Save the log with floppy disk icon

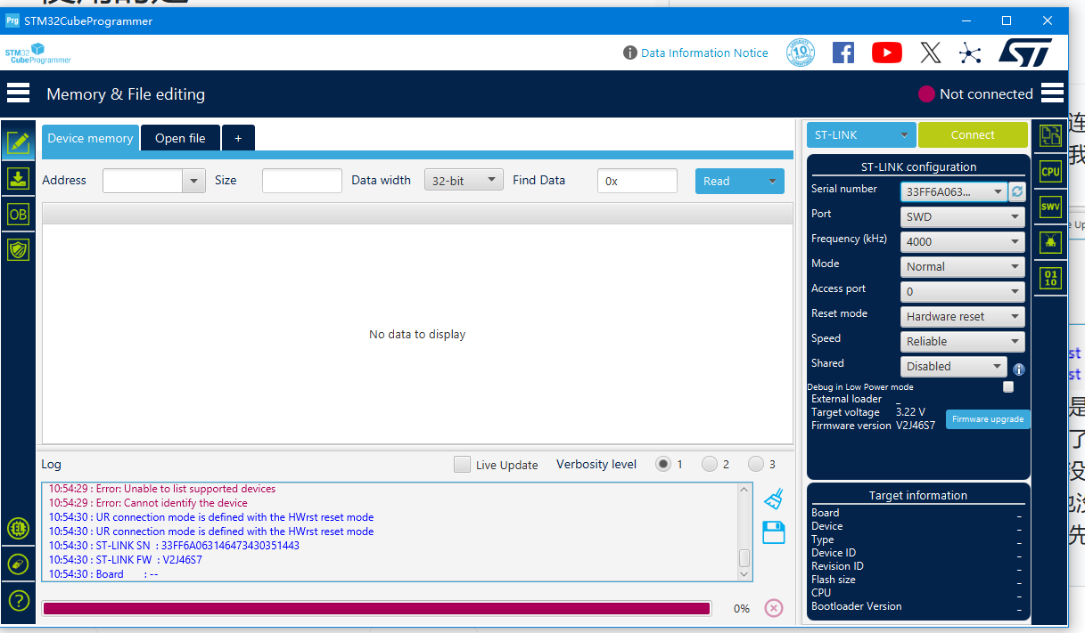(774, 532)
